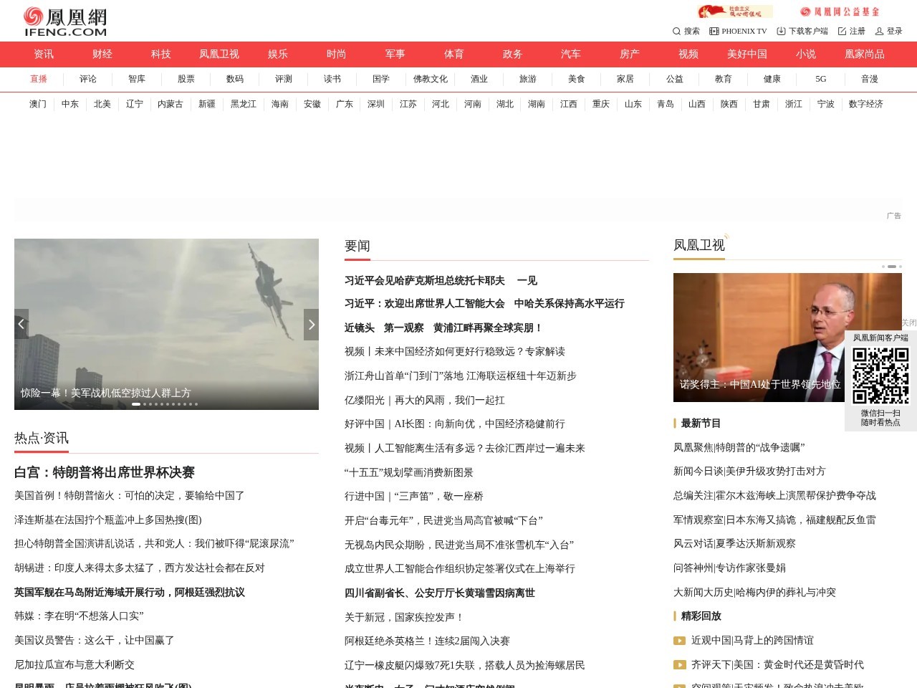The width and height of the screenshot is (917, 688).
Task: Open 浙江舟山首单“门到门”落地 article
Action: (x=461, y=376)
